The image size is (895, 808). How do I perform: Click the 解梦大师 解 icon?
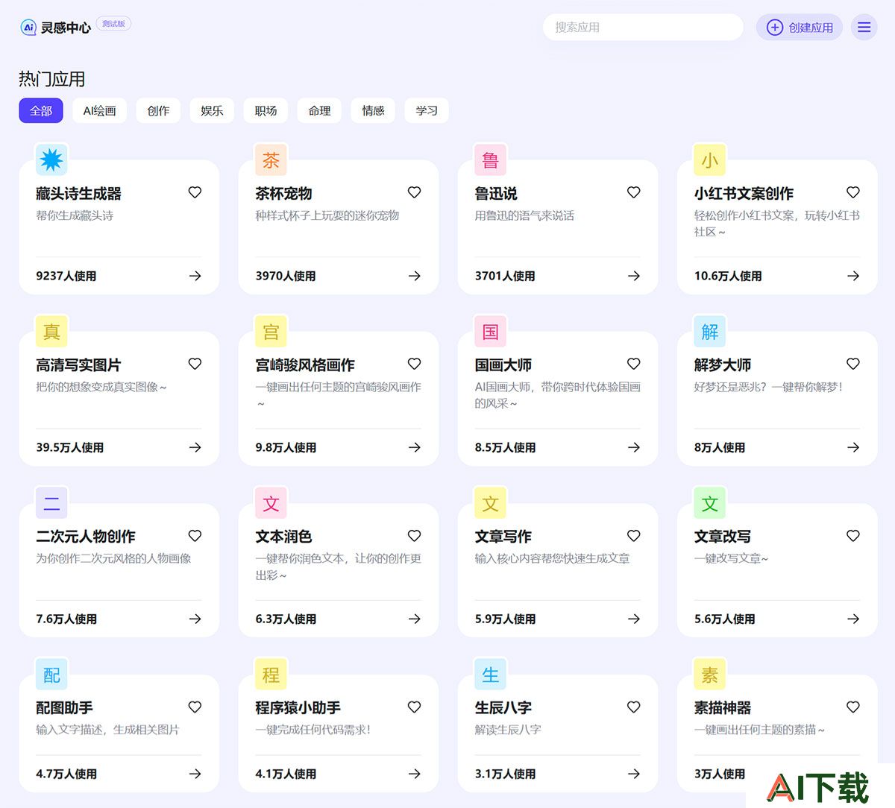pos(709,331)
